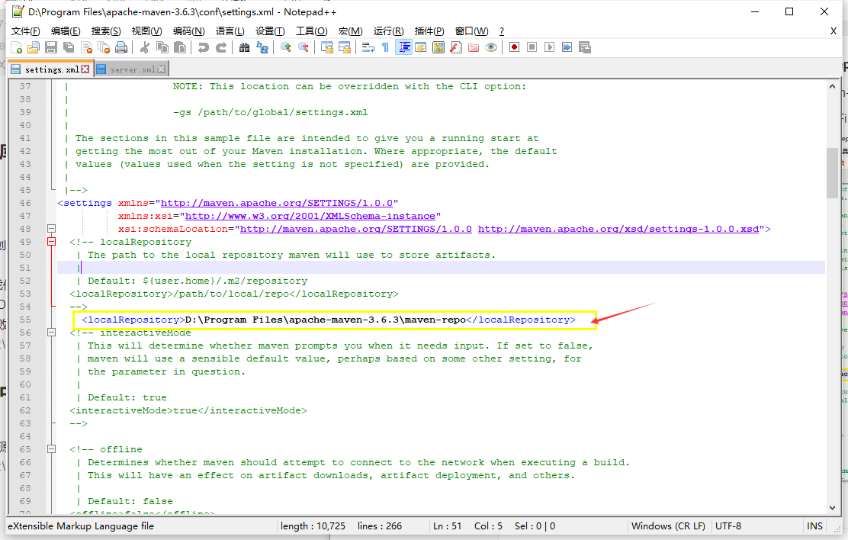
Task: Click the settings-1.0.0.xsd link
Action: click(618, 230)
